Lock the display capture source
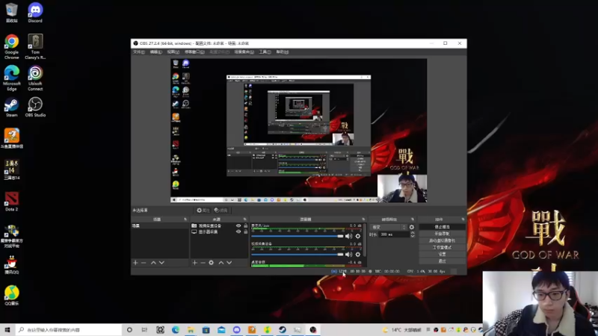The width and height of the screenshot is (598, 336). (x=246, y=231)
